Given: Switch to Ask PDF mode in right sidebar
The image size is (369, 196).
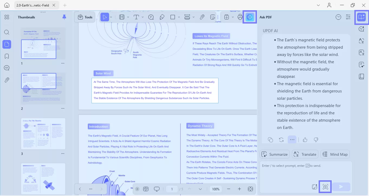Looking at the screenshot, I should (361, 17).
